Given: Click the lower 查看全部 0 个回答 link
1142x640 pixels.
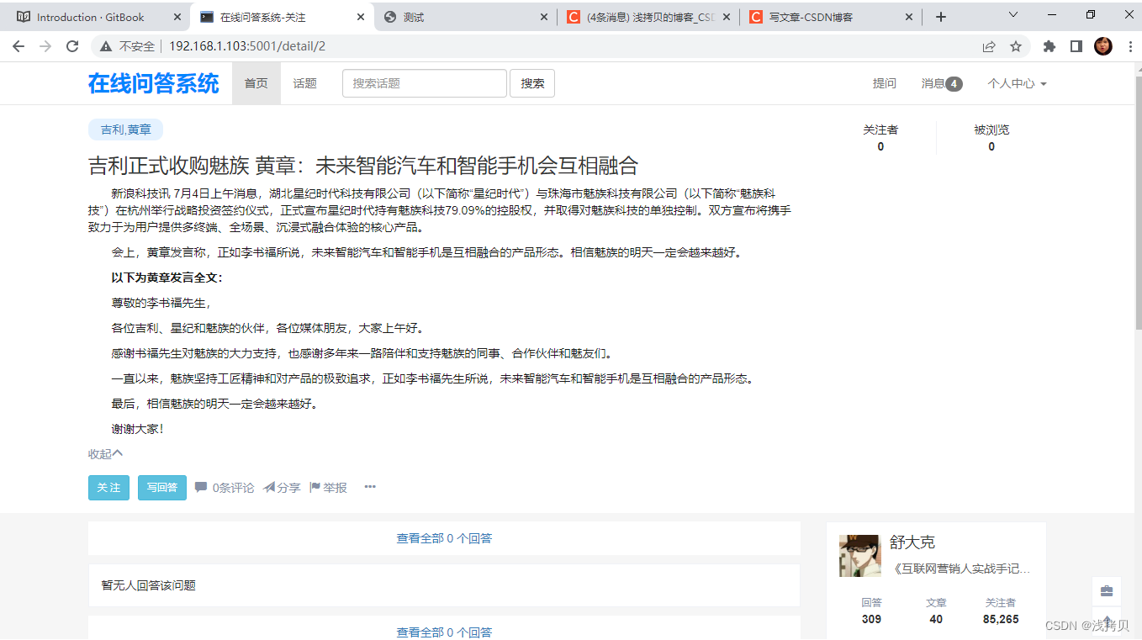Looking at the screenshot, I should click(x=444, y=632).
